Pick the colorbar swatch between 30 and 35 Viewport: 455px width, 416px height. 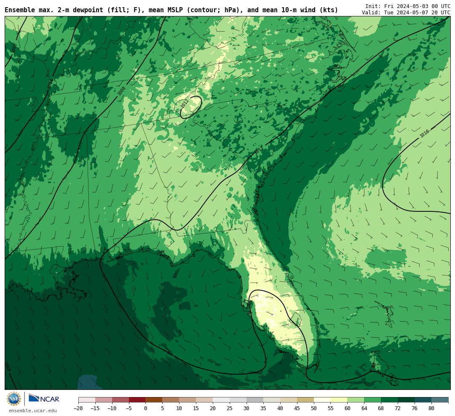point(255,400)
